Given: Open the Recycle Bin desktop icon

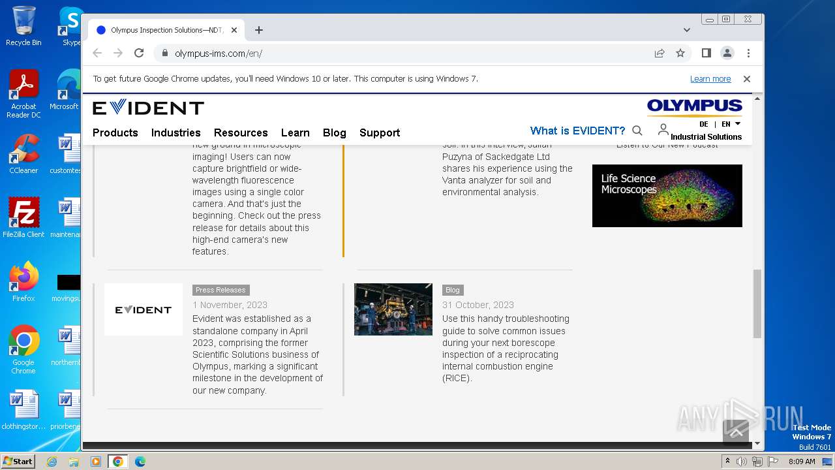Looking at the screenshot, I should click(23, 26).
